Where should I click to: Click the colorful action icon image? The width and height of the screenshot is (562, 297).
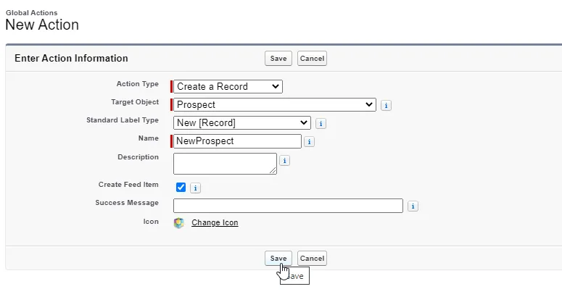[x=179, y=223]
